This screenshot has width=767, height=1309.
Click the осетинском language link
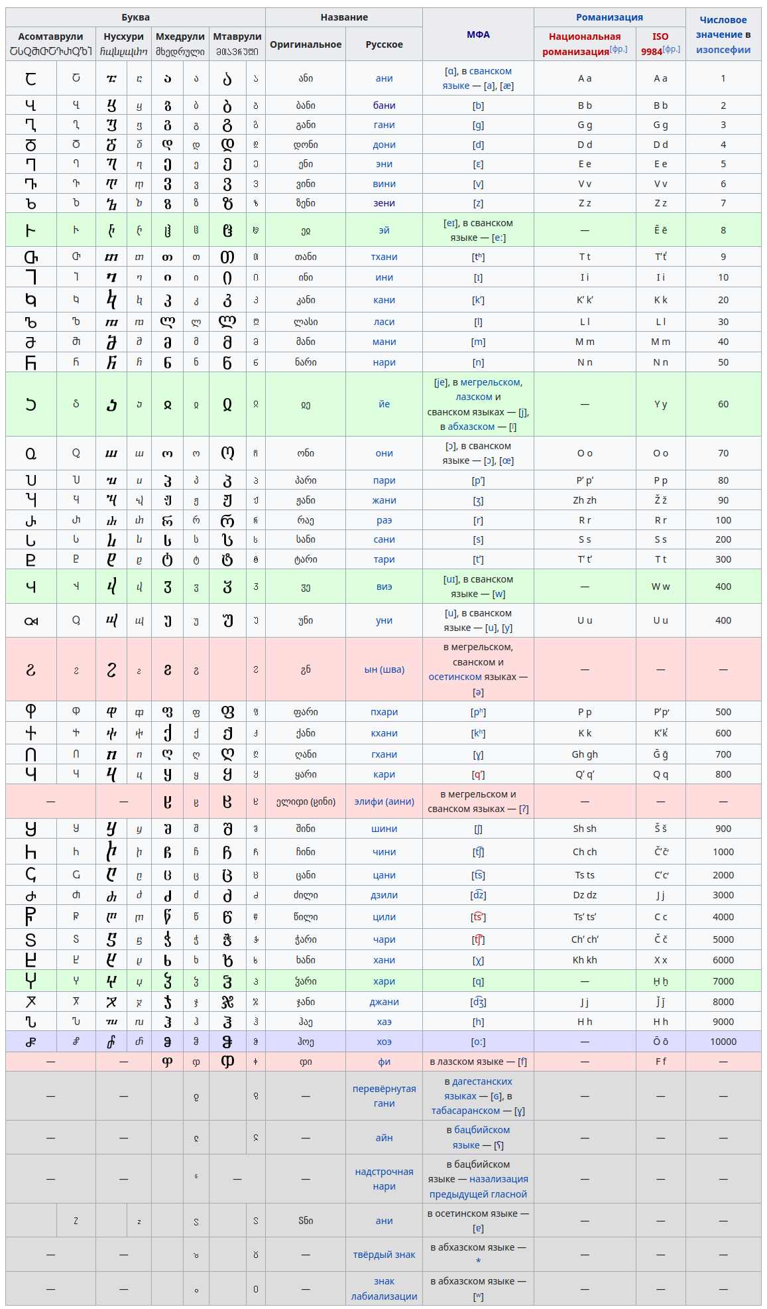(x=455, y=677)
